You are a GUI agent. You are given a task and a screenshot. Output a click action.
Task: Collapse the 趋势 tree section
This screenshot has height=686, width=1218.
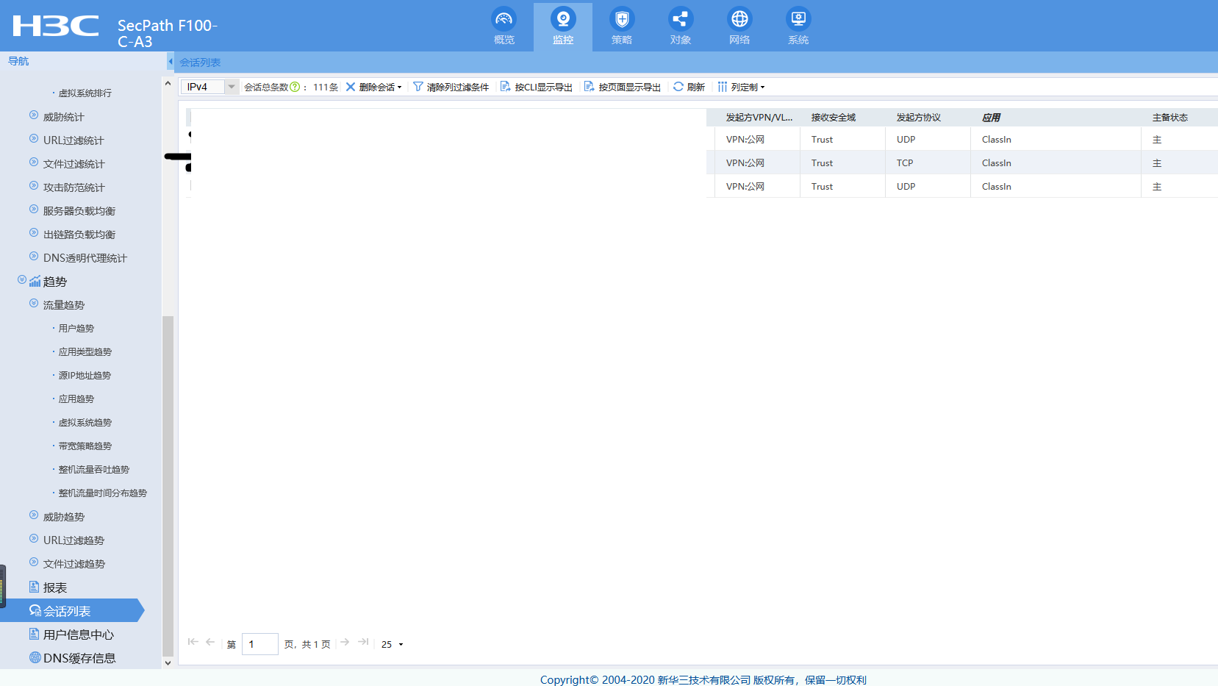coord(22,280)
